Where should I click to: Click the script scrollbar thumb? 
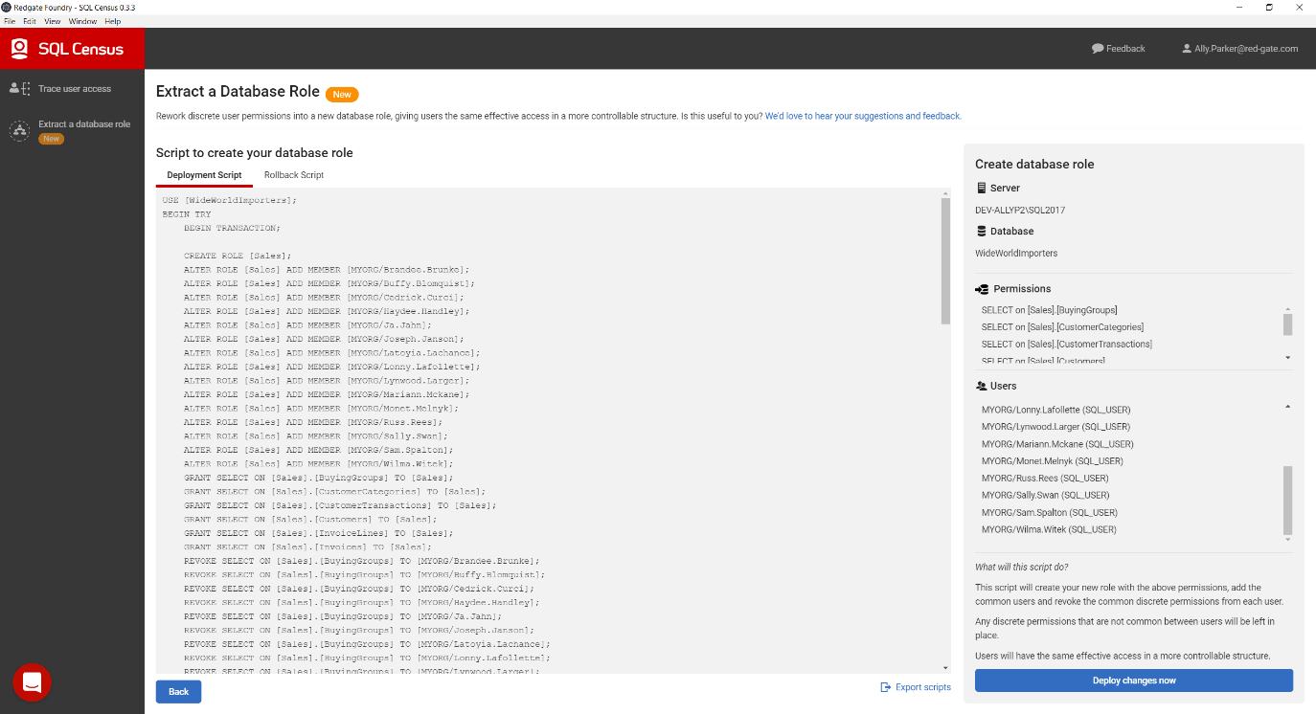point(945,261)
